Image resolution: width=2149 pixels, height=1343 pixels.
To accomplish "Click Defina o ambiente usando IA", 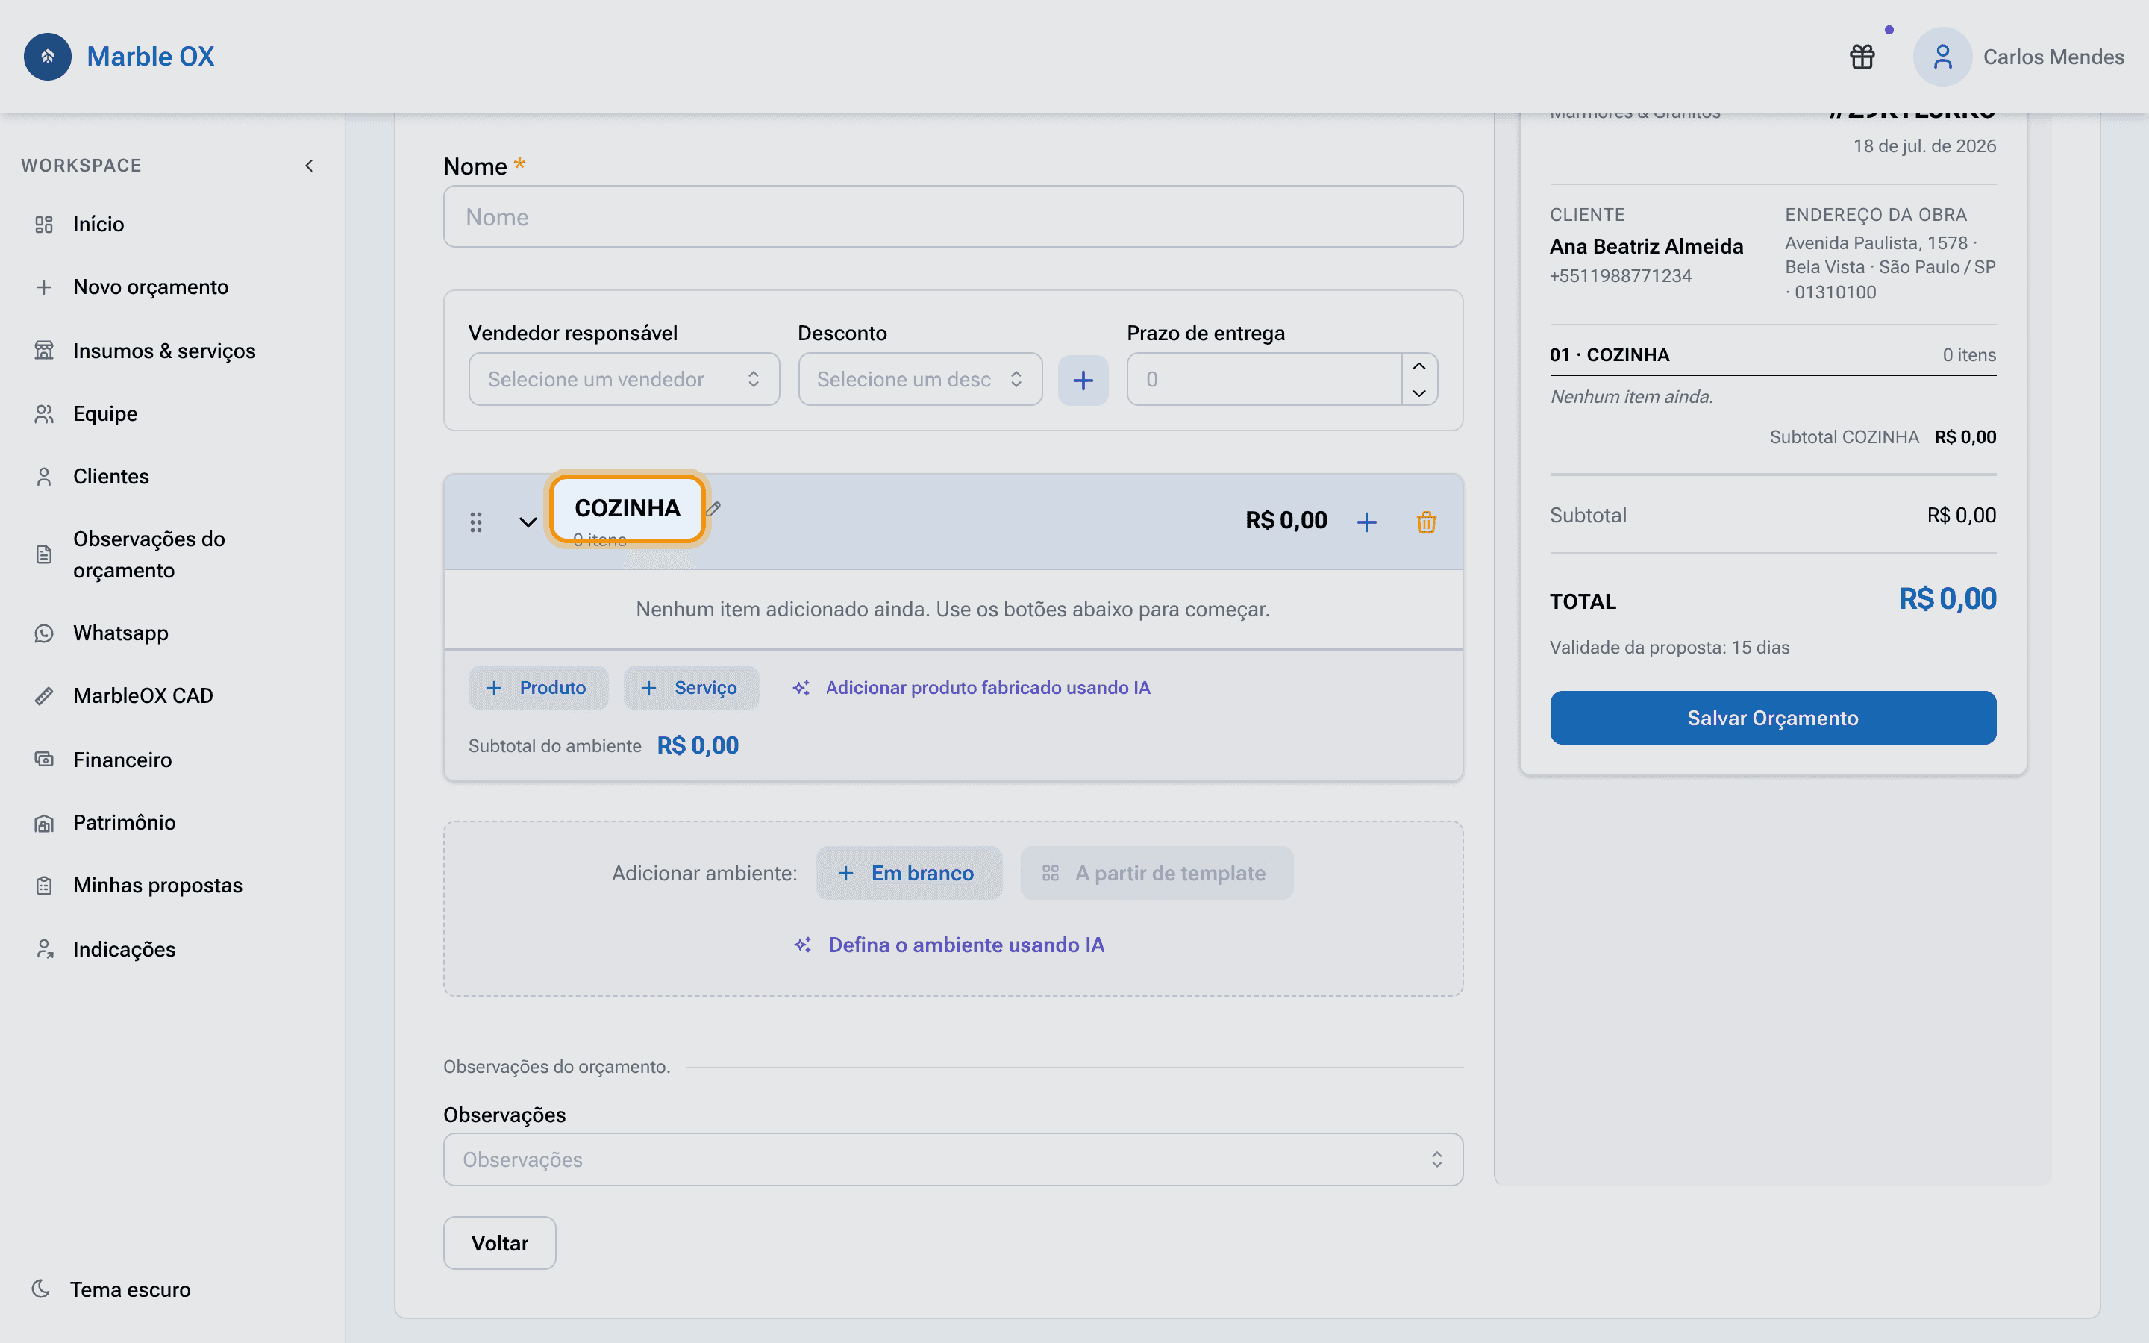I will point(949,945).
